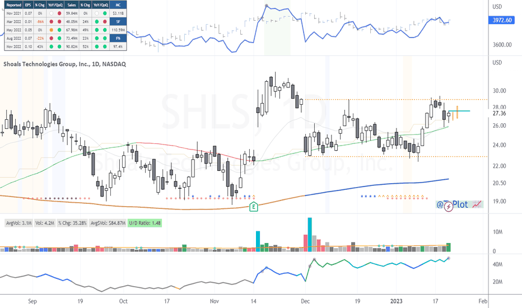The width and height of the screenshot is (522, 308).
Task: Click the Shoals Technologies Group chart title
Action: coord(64,64)
